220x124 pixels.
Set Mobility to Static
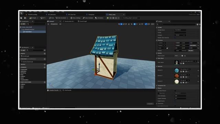point(177,51)
